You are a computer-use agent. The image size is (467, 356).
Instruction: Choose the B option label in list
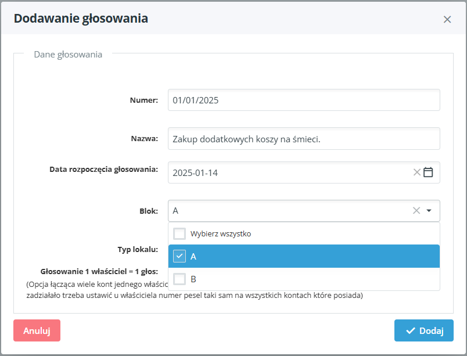(193, 279)
